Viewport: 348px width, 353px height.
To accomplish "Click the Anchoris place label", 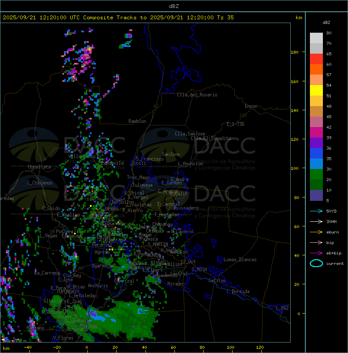I will pos(98,286).
